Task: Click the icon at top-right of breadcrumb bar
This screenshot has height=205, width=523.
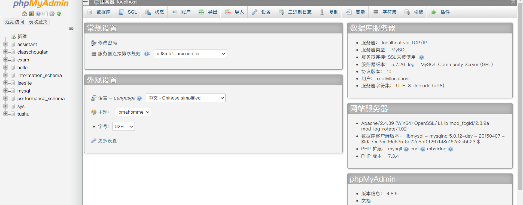Action: coord(513,2)
